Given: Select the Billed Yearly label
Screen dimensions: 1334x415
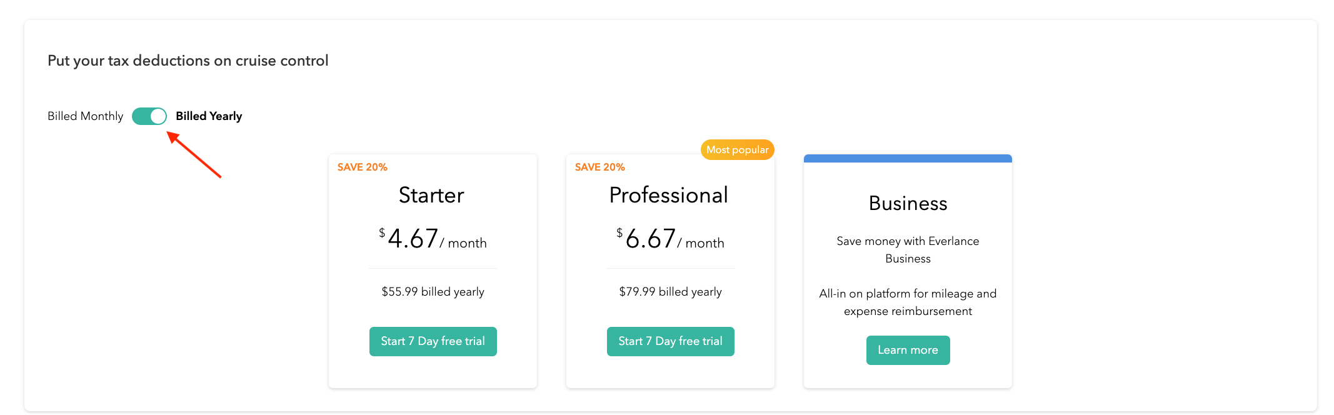Looking at the screenshot, I should click(x=209, y=116).
